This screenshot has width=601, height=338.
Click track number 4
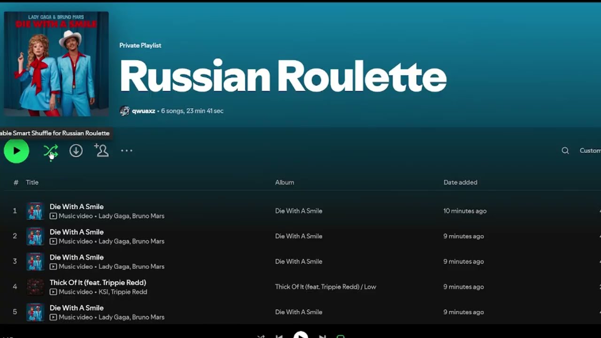tap(15, 287)
